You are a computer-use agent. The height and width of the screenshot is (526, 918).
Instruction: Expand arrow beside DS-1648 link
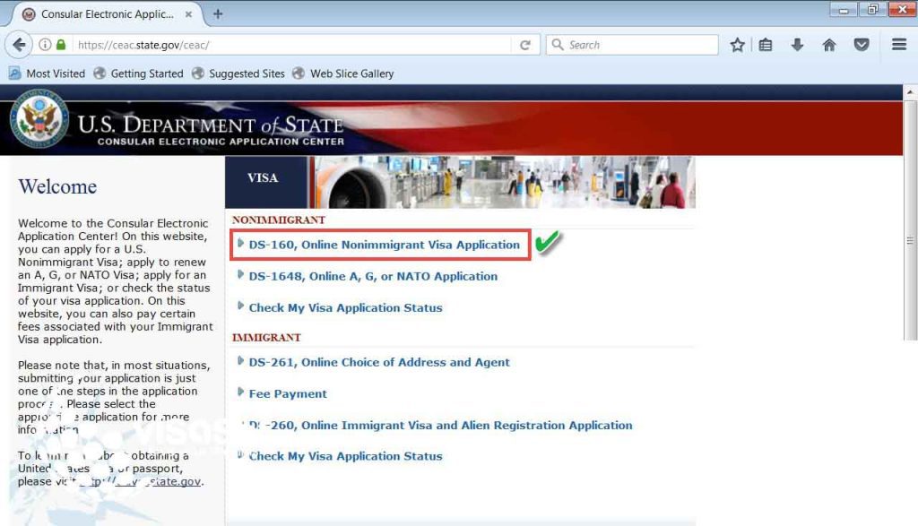(240, 274)
